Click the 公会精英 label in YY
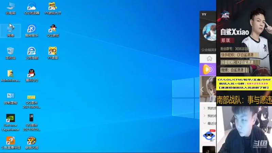 click(x=209, y=50)
